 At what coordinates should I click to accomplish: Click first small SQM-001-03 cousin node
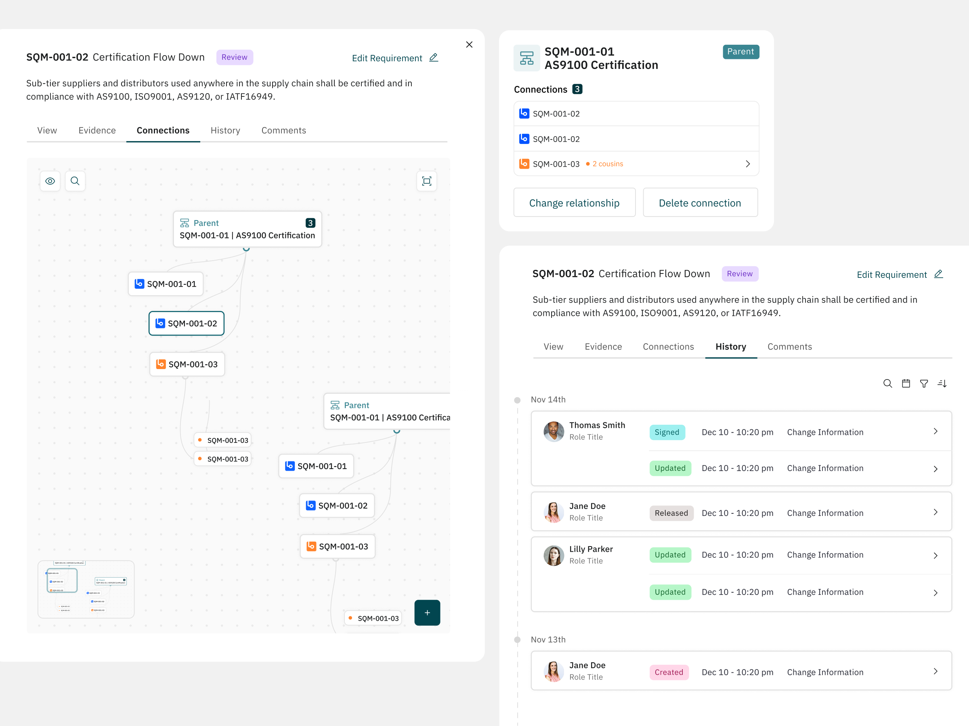click(x=222, y=440)
